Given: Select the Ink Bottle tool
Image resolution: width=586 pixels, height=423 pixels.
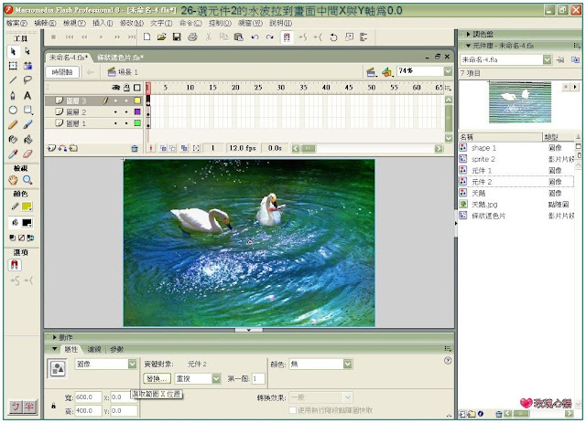Looking at the screenshot, I should pyautogui.click(x=13, y=140).
